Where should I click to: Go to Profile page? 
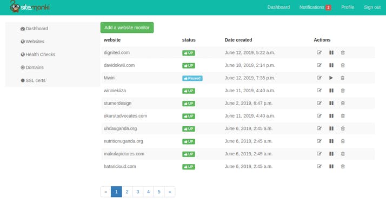(x=348, y=7)
